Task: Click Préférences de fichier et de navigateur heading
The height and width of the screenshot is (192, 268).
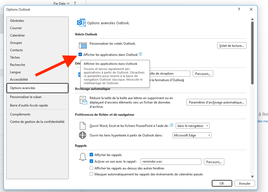Action: (x=105, y=115)
